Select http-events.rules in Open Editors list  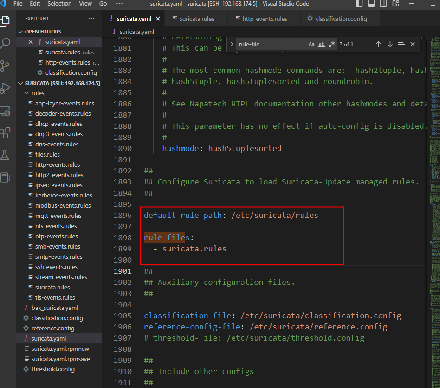pyautogui.click(x=59, y=62)
